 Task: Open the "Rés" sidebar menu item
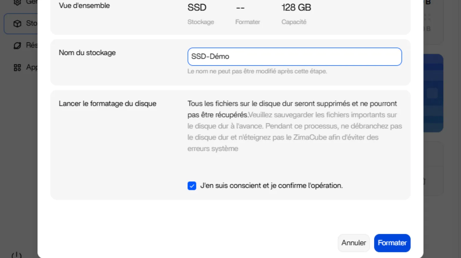coord(31,45)
